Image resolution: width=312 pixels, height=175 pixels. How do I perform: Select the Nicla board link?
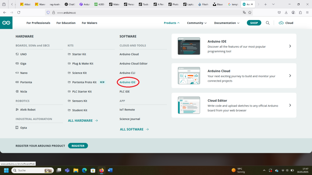pyautogui.click(x=21, y=91)
